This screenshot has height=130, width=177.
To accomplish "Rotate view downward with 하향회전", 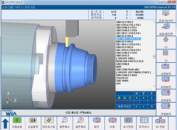I will pos(166,79).
